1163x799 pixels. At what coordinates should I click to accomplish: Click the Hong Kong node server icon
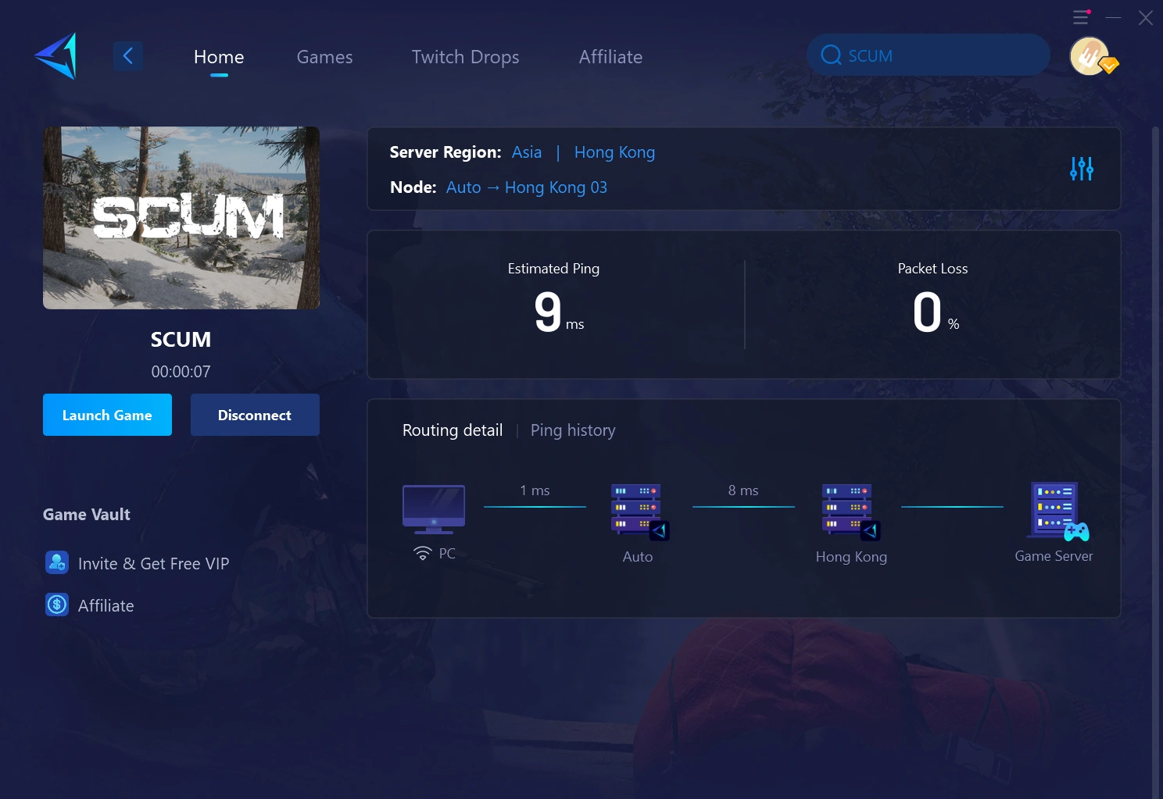pyautogui.click(x=850, y=511)
